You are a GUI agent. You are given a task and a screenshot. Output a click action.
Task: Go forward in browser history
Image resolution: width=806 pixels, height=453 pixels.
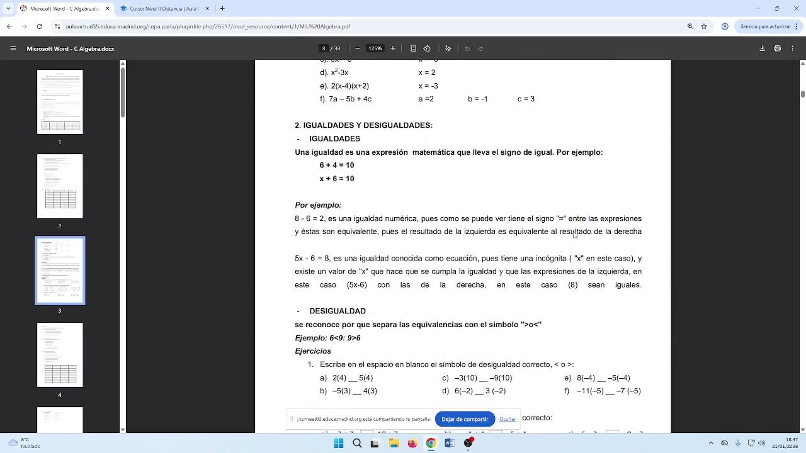25,26
